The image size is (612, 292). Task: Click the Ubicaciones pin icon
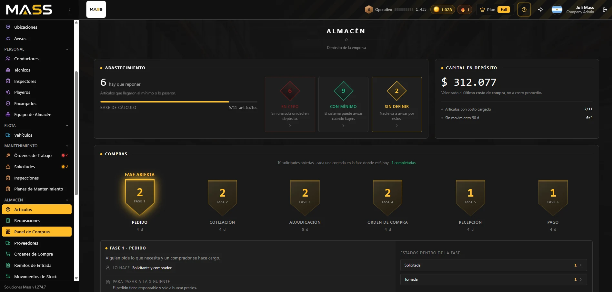pyautogui.click(x=8, y=27)
